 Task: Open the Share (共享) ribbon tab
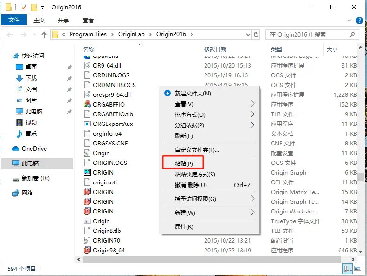click(x=64, y=20)
